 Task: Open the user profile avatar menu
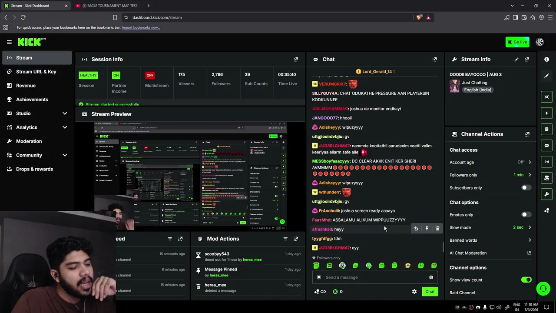tap(539, 42)
